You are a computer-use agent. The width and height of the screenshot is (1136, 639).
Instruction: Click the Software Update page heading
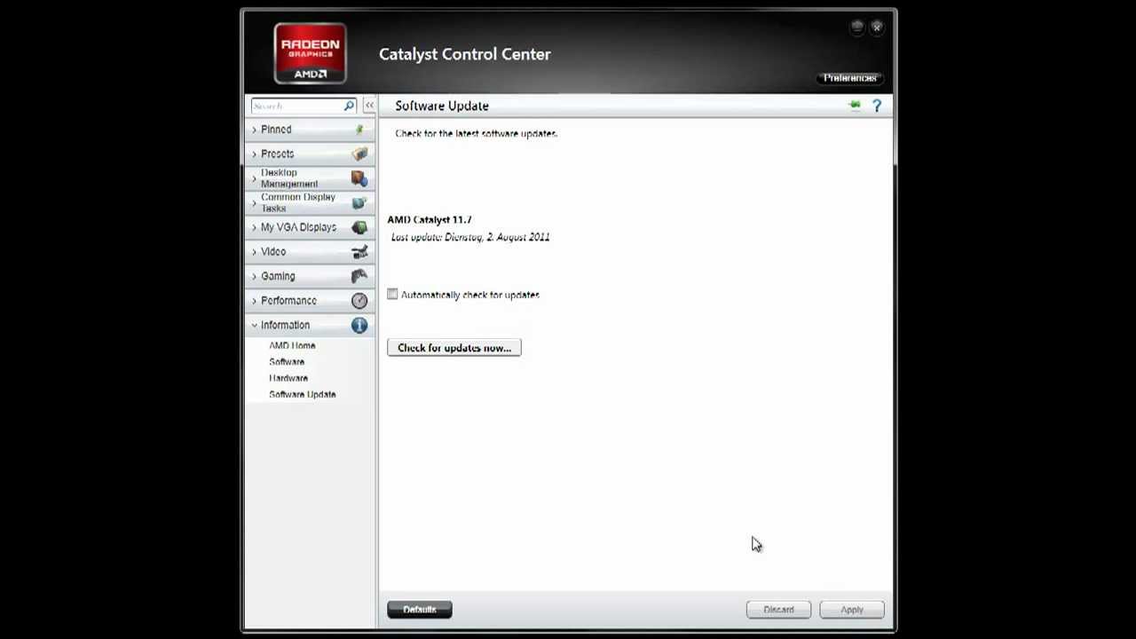442,106
